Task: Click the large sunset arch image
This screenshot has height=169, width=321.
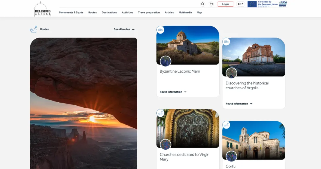Action: pyautogui.click(x=84, y=104)
